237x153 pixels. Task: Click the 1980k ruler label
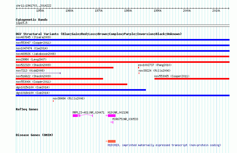click(128, 11)
